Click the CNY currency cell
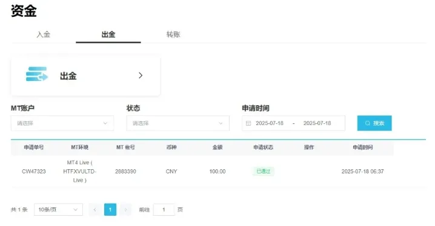Image resolution: width=435 pixels, height=226 pixels. [171, 171]
